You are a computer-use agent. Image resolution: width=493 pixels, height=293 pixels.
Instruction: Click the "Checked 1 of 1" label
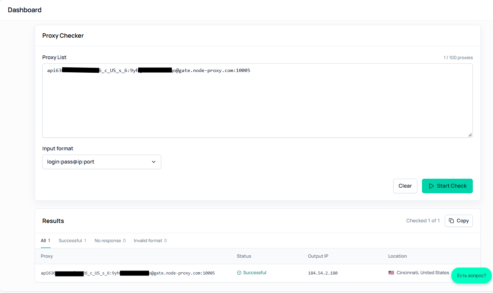(x=423, y=221)
